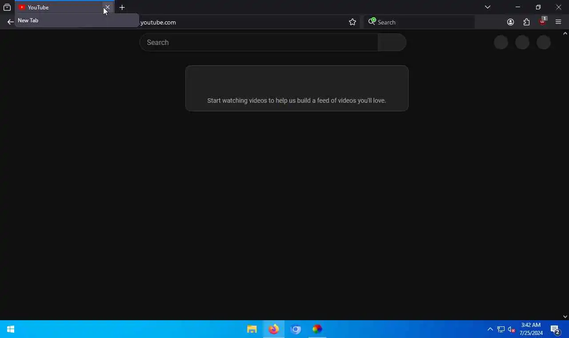Image resolution: width=569 pixels, height=338 pixels.
Task: Select the YouTube tab
Action: click(x=64, y=7)
